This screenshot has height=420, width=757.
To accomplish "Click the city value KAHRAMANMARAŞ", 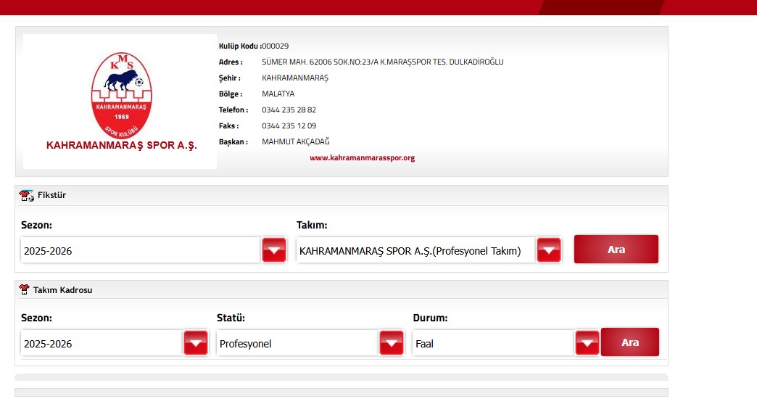I will 295,78.
